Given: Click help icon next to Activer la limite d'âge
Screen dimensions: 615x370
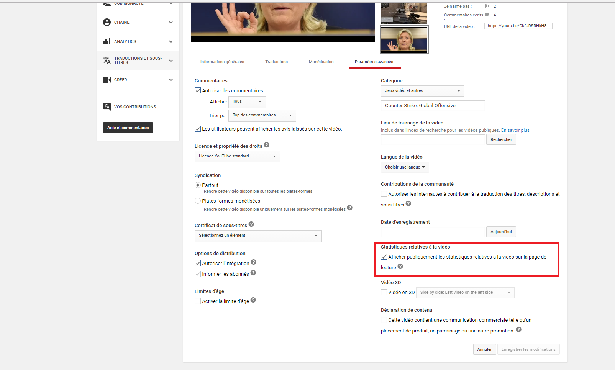Looking at the screenshot, I should point(253,300).
